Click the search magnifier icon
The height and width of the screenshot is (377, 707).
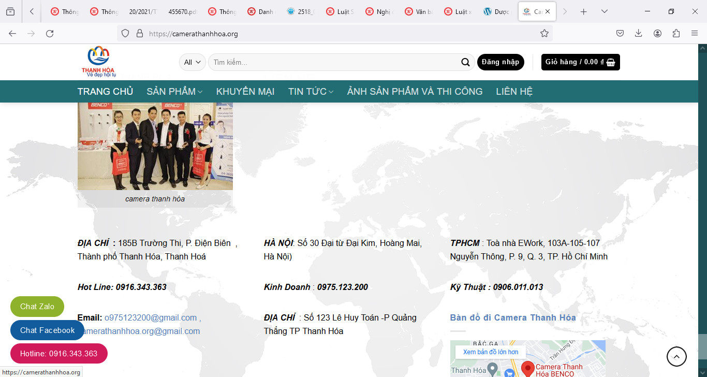point(465,62)
